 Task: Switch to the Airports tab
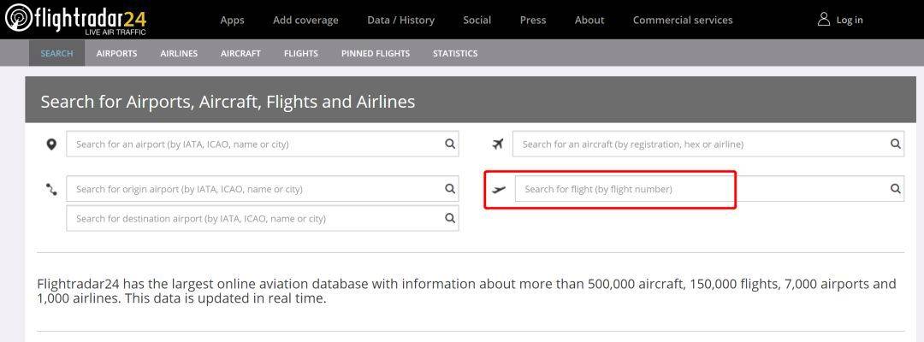[x=116, y=53]
